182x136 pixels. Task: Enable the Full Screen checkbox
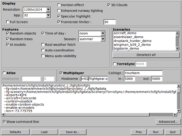coord(8,22)
